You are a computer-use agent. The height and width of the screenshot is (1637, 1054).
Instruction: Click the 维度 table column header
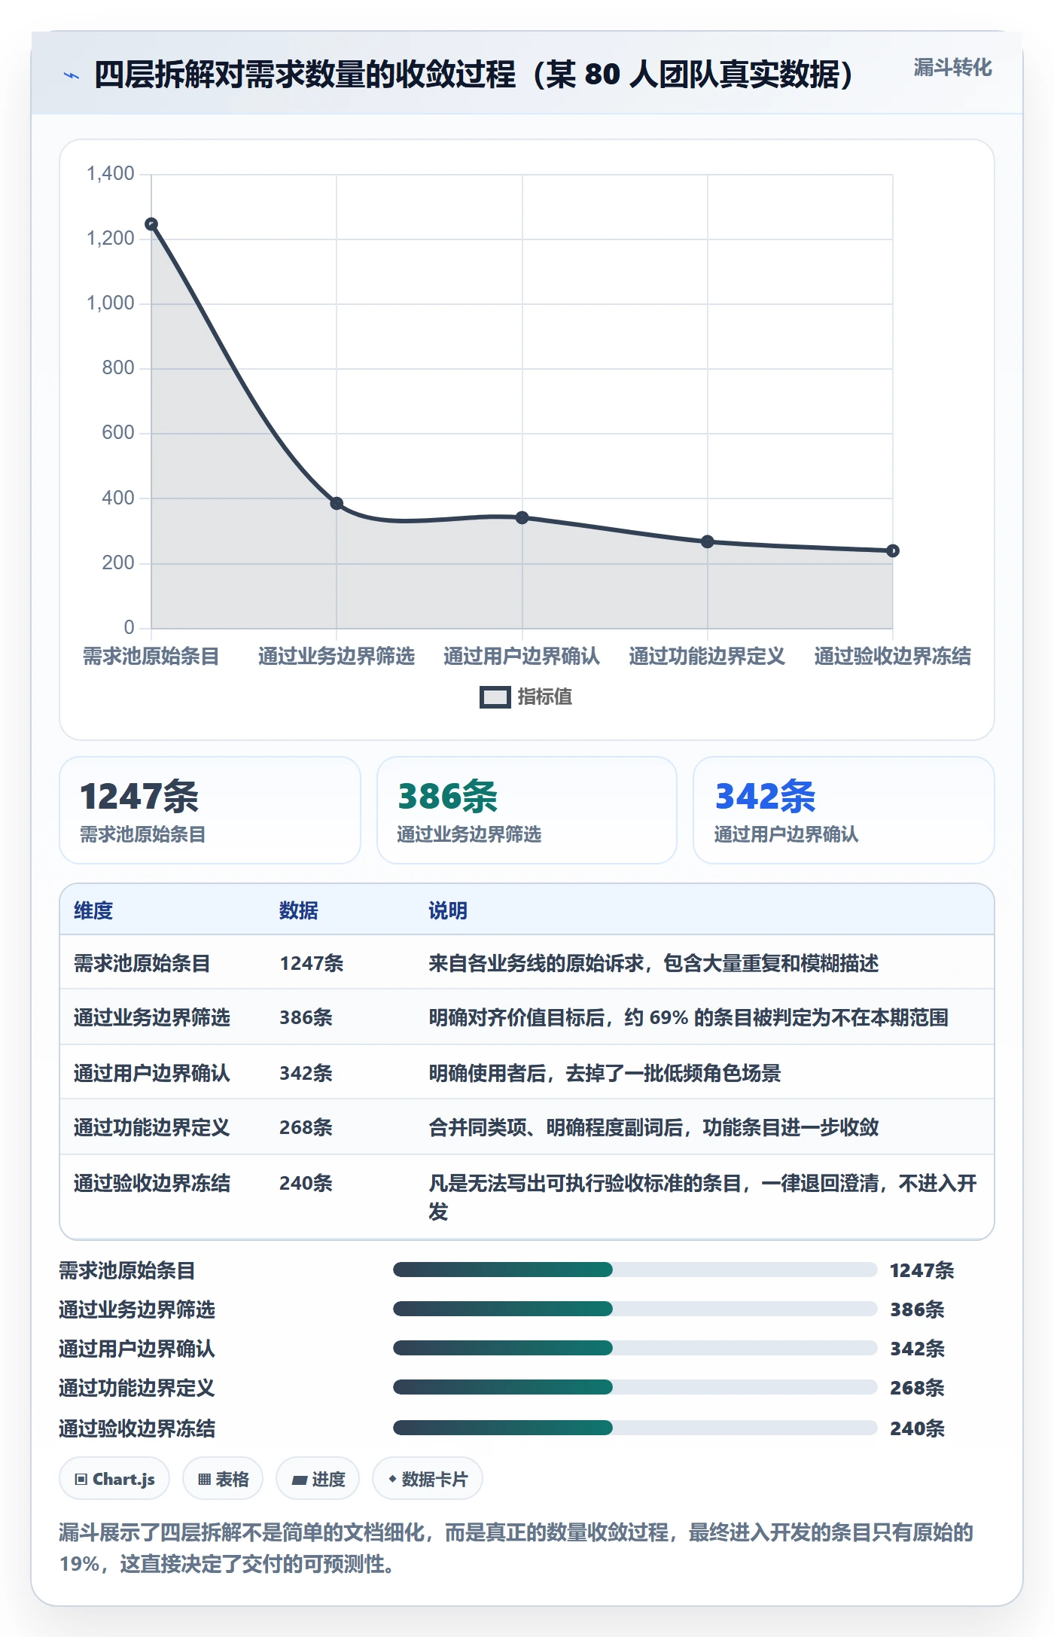pyautogui.click(x=93, y=910)
